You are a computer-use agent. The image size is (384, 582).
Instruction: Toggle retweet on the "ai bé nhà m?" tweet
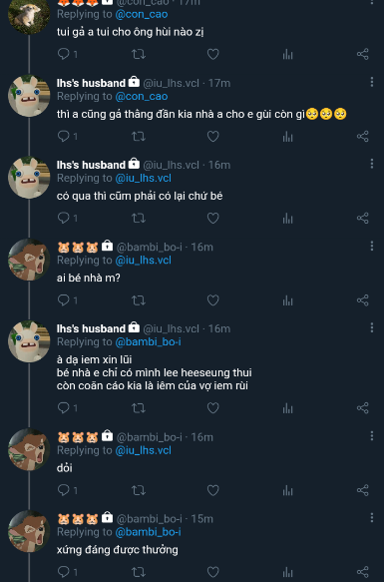point(139,299)
